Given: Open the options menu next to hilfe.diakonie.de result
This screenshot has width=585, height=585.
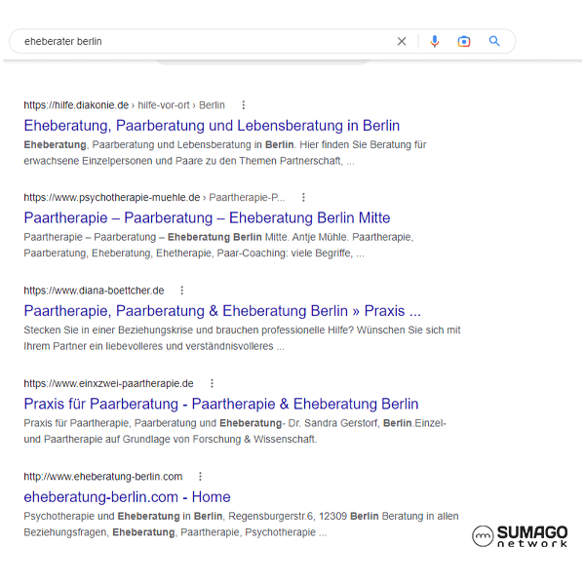Looking at the screenshot, I should point(244,105).
